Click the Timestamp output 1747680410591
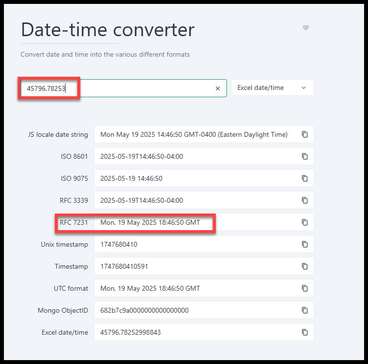The image size is (368, 364). (x=204, y=266)
